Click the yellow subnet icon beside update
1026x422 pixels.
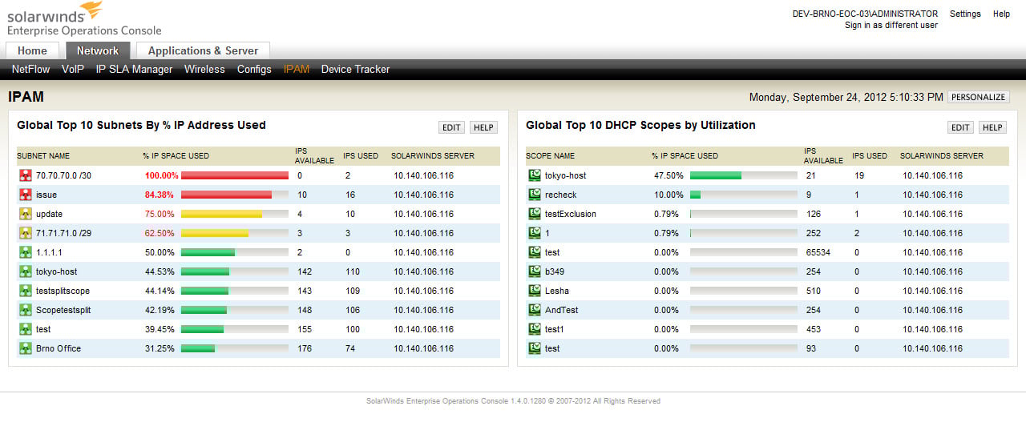25,214
